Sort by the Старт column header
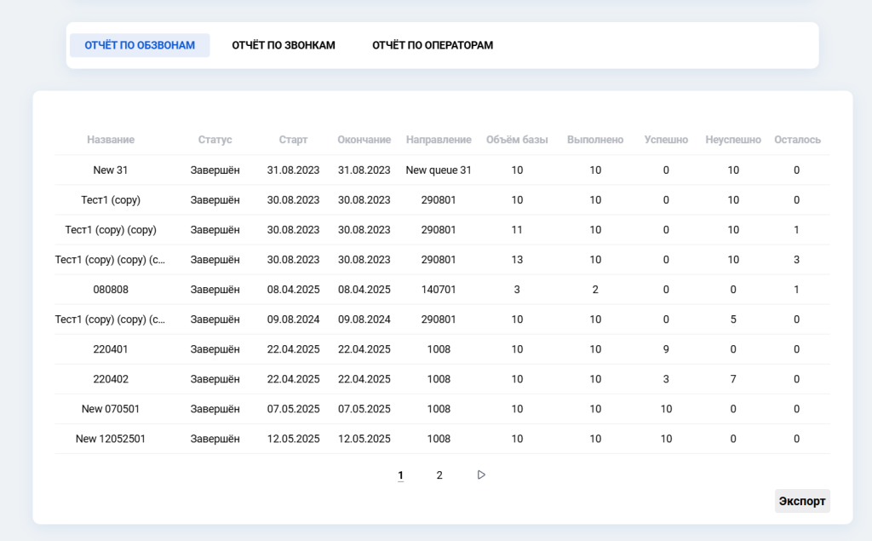This screenshot has height=541, width=872. pyautogui.click(x=294, y=140)
